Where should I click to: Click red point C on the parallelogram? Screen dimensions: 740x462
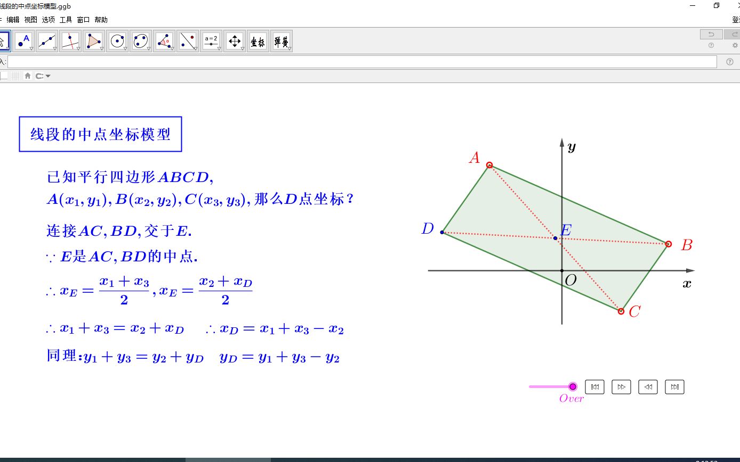621,311
